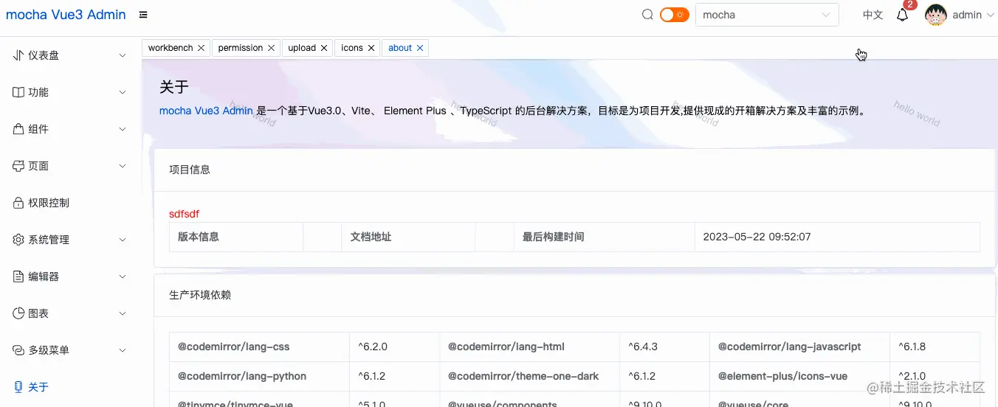Open the mocha theme dropdown

coord(767,15)
